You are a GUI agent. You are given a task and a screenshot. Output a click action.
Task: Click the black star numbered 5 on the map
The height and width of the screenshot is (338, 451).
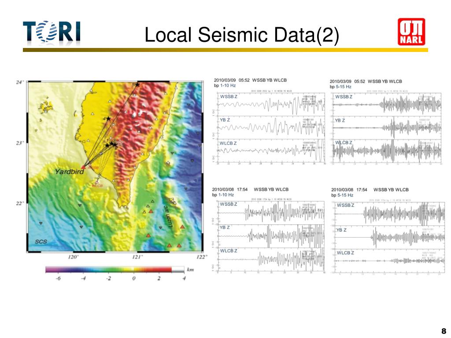137,84
